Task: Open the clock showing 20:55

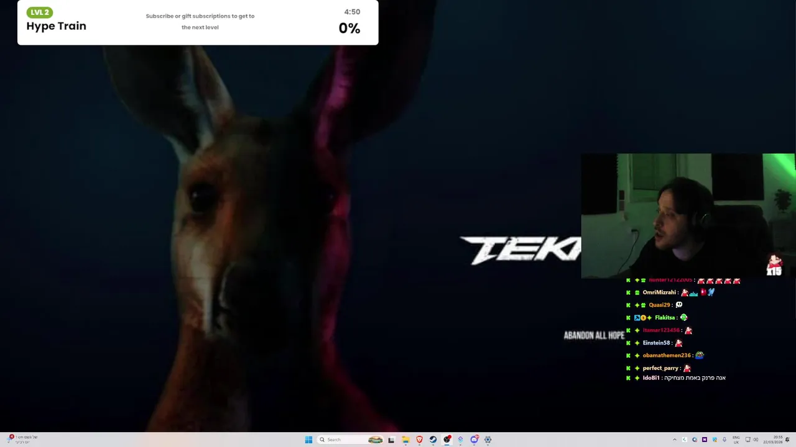Action: click(x=773, y=440)
